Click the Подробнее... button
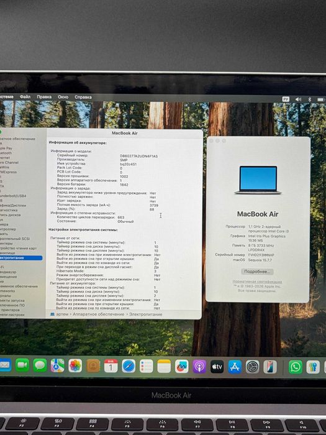 (257, 272)
